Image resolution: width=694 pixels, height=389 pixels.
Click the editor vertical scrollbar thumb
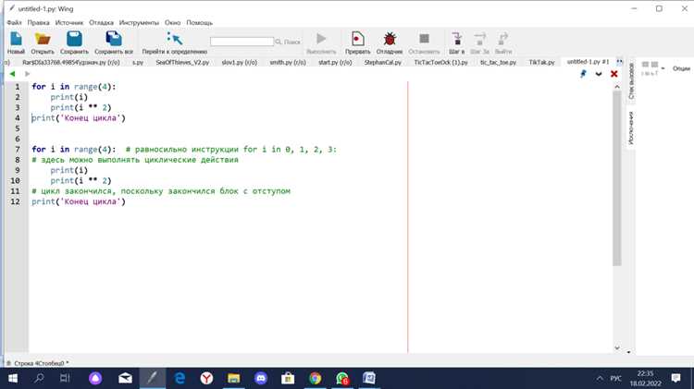click(617, 177)
